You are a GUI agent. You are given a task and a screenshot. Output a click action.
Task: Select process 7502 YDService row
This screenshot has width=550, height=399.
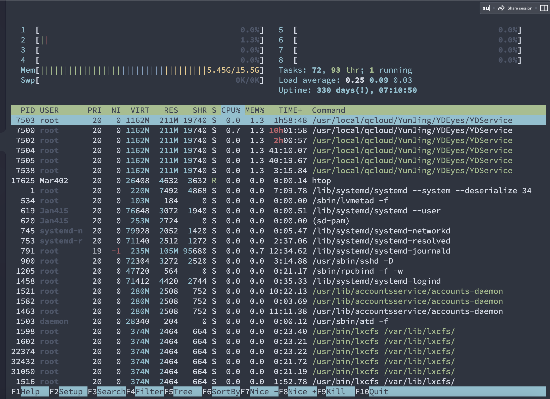[x=279, y=140]
